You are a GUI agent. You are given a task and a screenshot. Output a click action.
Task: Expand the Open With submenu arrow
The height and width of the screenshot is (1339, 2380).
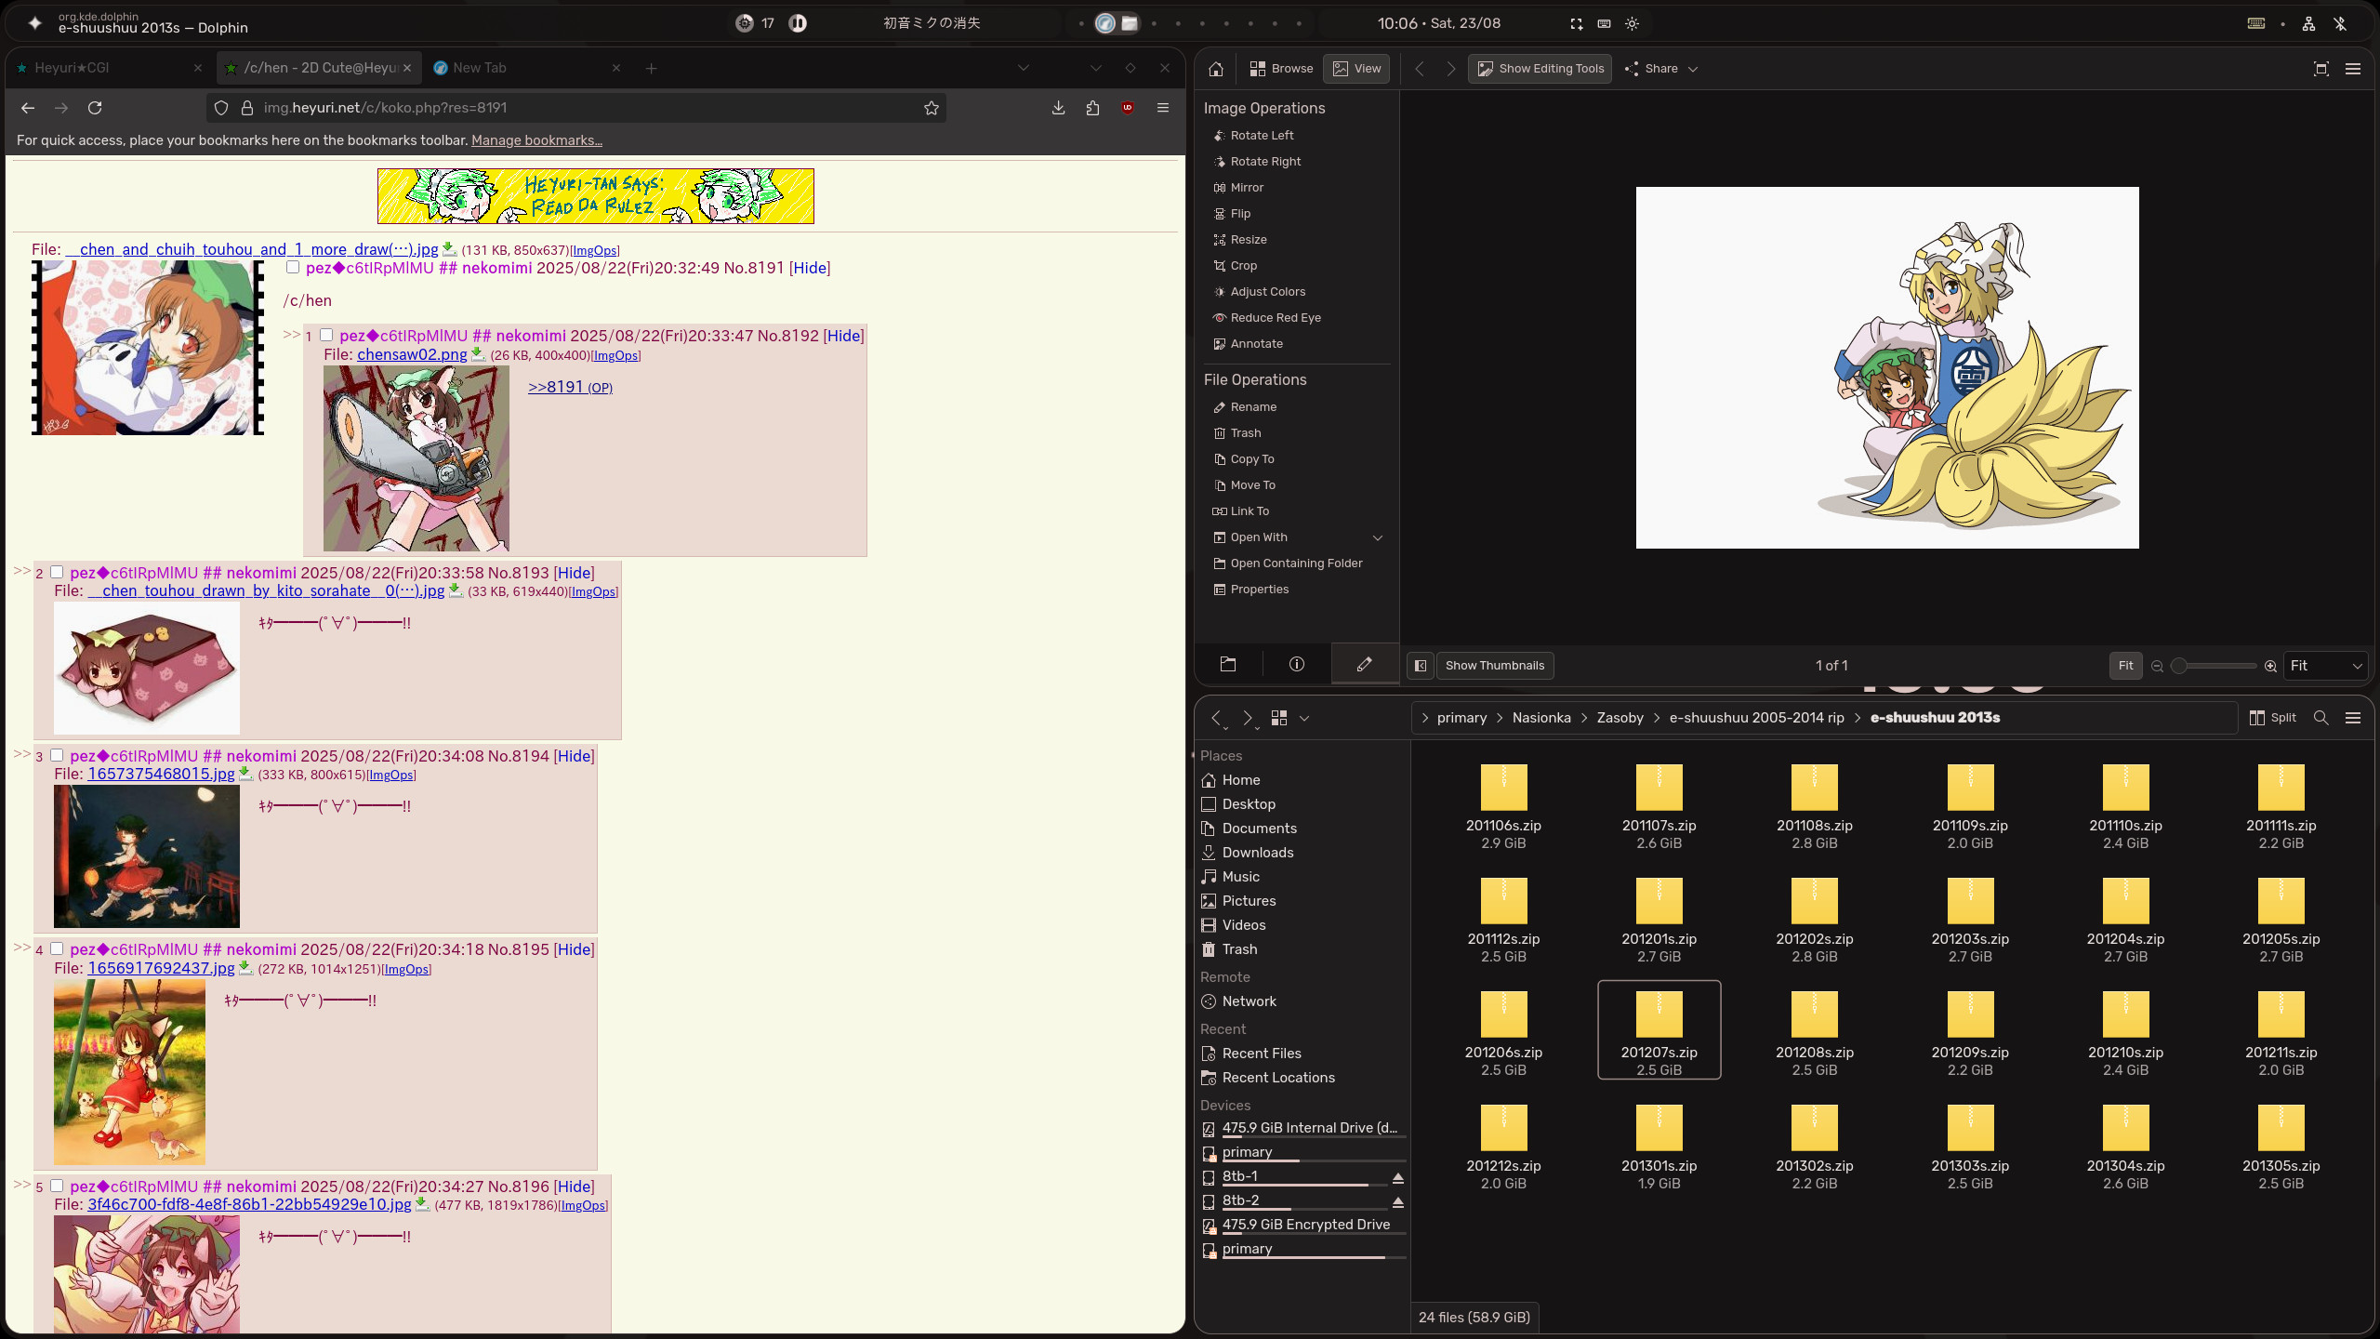[1378, 537]
